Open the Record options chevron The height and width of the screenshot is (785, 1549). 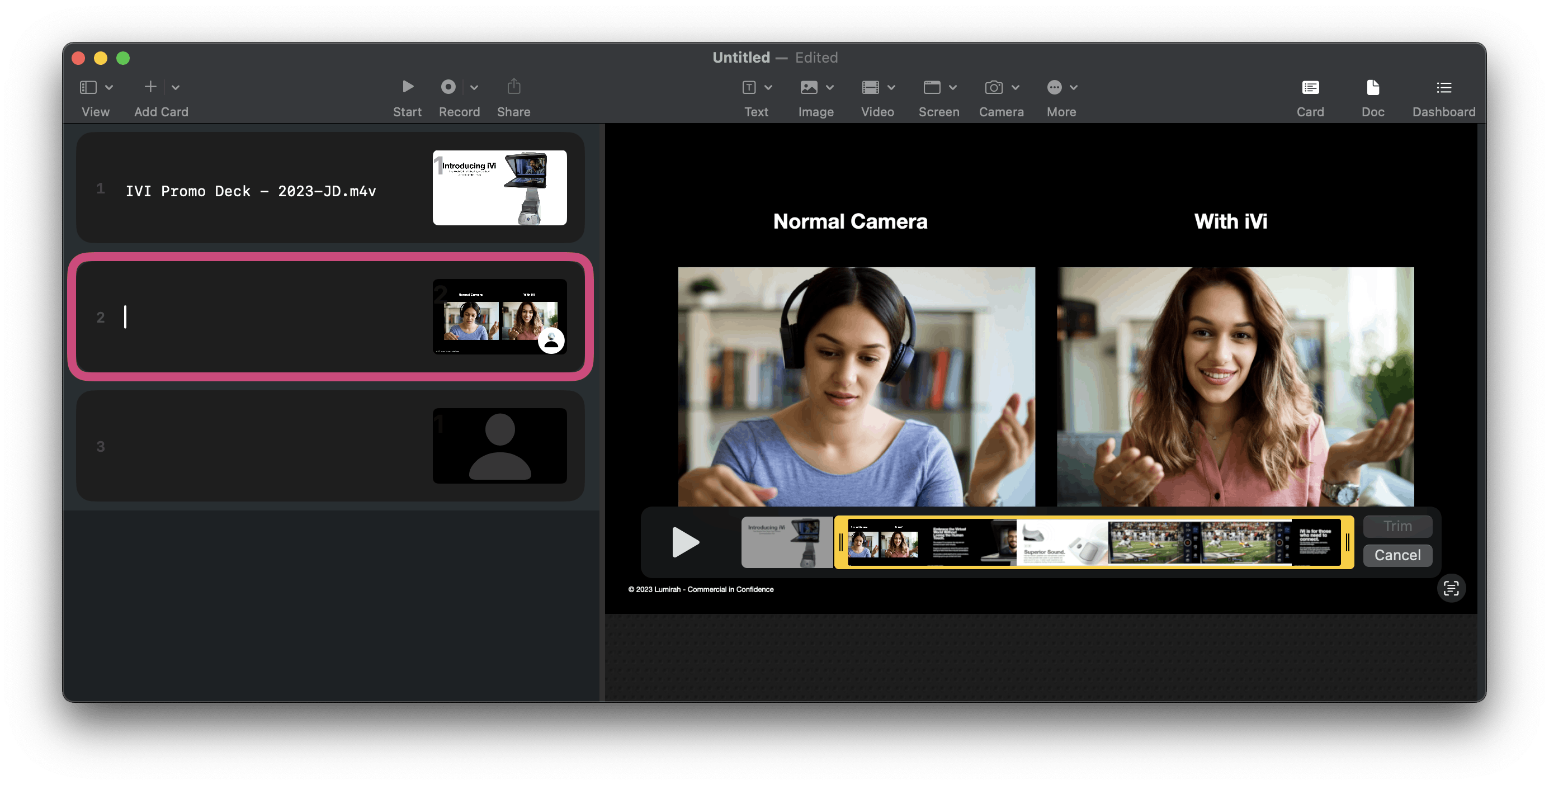click(474, 88)
